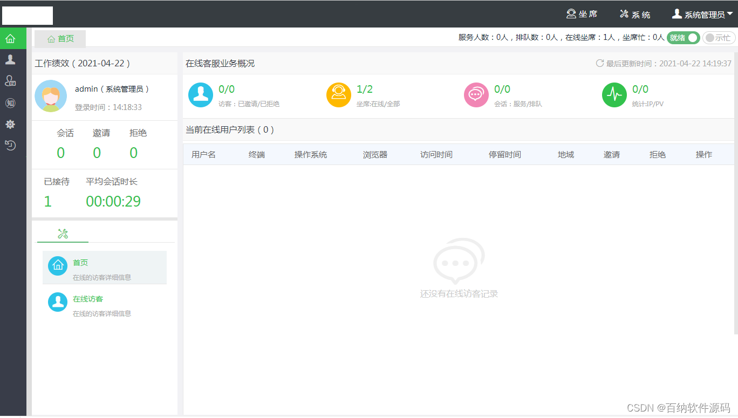
Task: Click the pink conversation bubble circle icon
Action: point(476,95)
